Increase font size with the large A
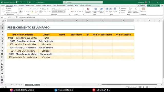Viewport: 164px width, 92px height. (x=35, y=9)
